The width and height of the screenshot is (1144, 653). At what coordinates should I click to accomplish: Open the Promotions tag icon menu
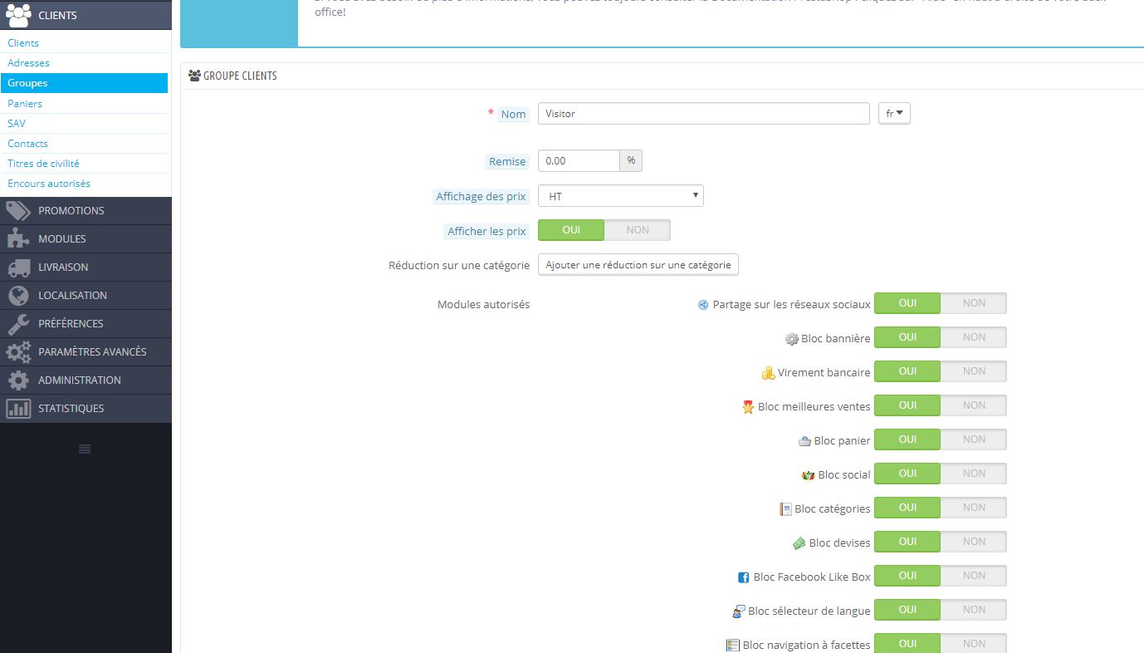tap(18, 210)
